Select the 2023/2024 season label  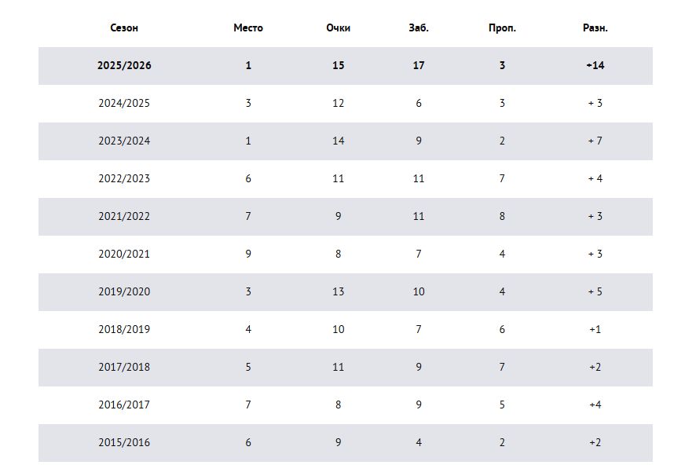[124, 141]
